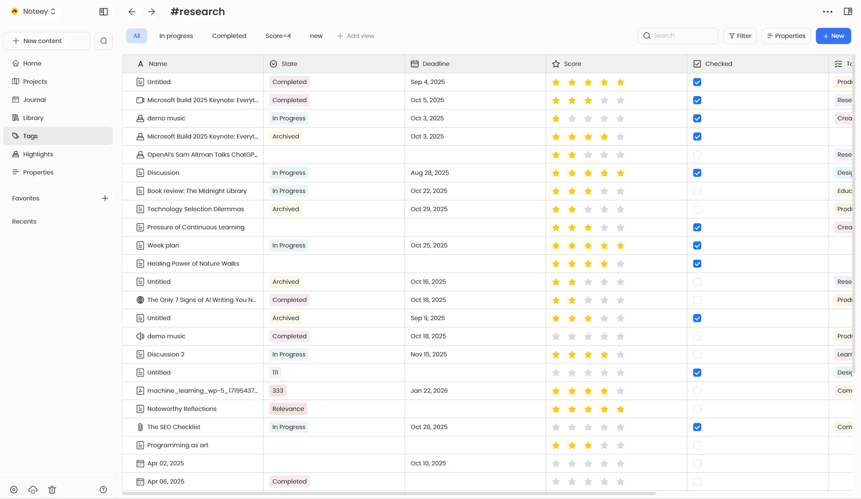Go back using the left arrow
Image resolution: width=861 pixels, height=499 pixels.
tap(132, 12)
